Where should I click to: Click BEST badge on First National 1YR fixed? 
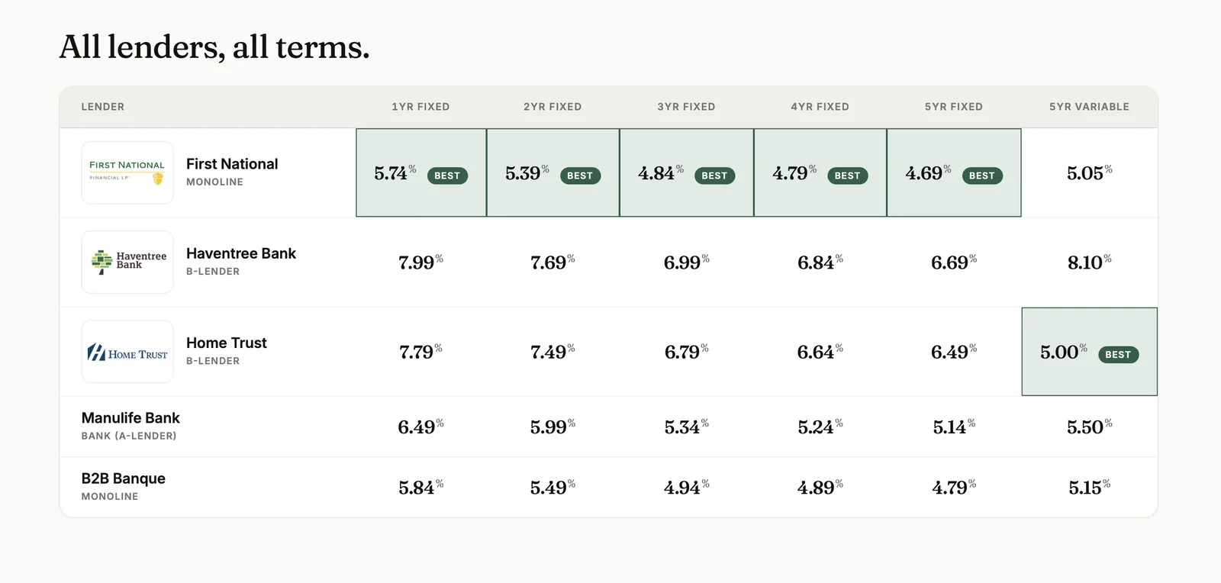point(447,176)
